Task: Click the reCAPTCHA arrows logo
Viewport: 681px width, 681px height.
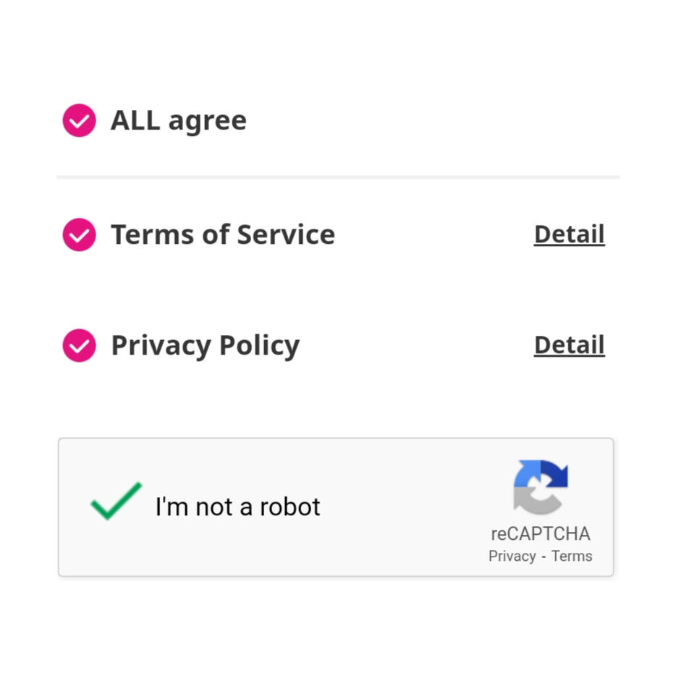Action: pos(541,487)
